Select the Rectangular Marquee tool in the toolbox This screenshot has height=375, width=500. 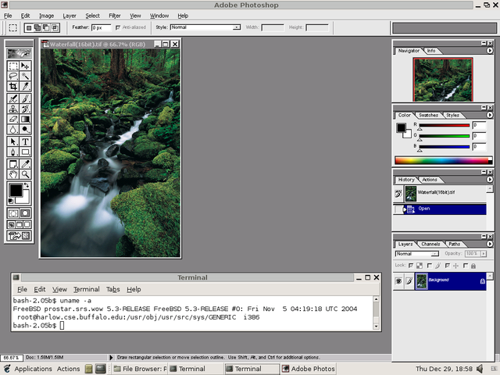tap(13, 66)
